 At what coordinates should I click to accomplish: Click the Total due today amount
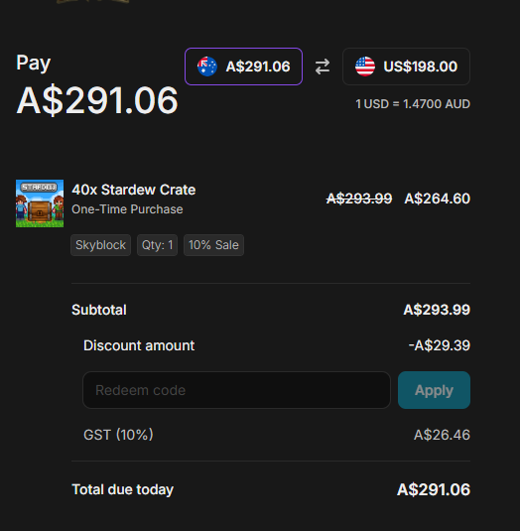(x=434, y=489)
